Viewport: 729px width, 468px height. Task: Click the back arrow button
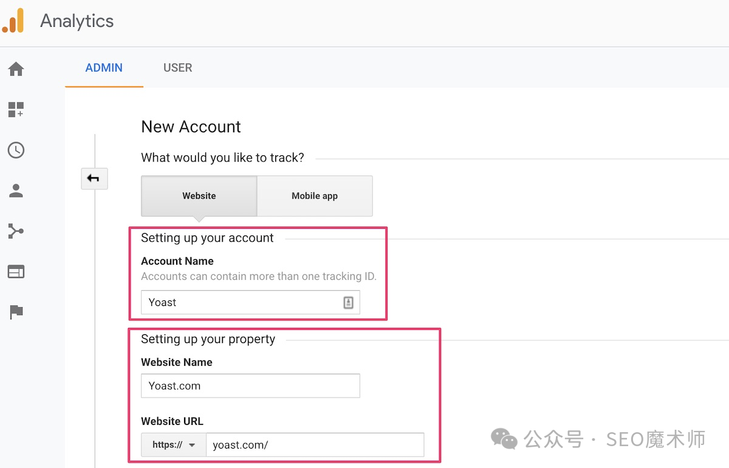click(x=94, y=178)
